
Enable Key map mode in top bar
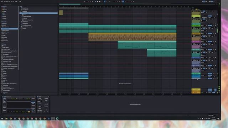coord(206,1)
